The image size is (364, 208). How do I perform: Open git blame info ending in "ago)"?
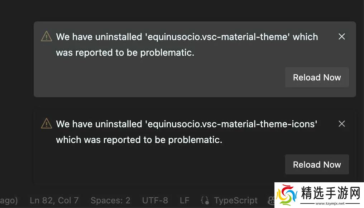tap(9, 200)
